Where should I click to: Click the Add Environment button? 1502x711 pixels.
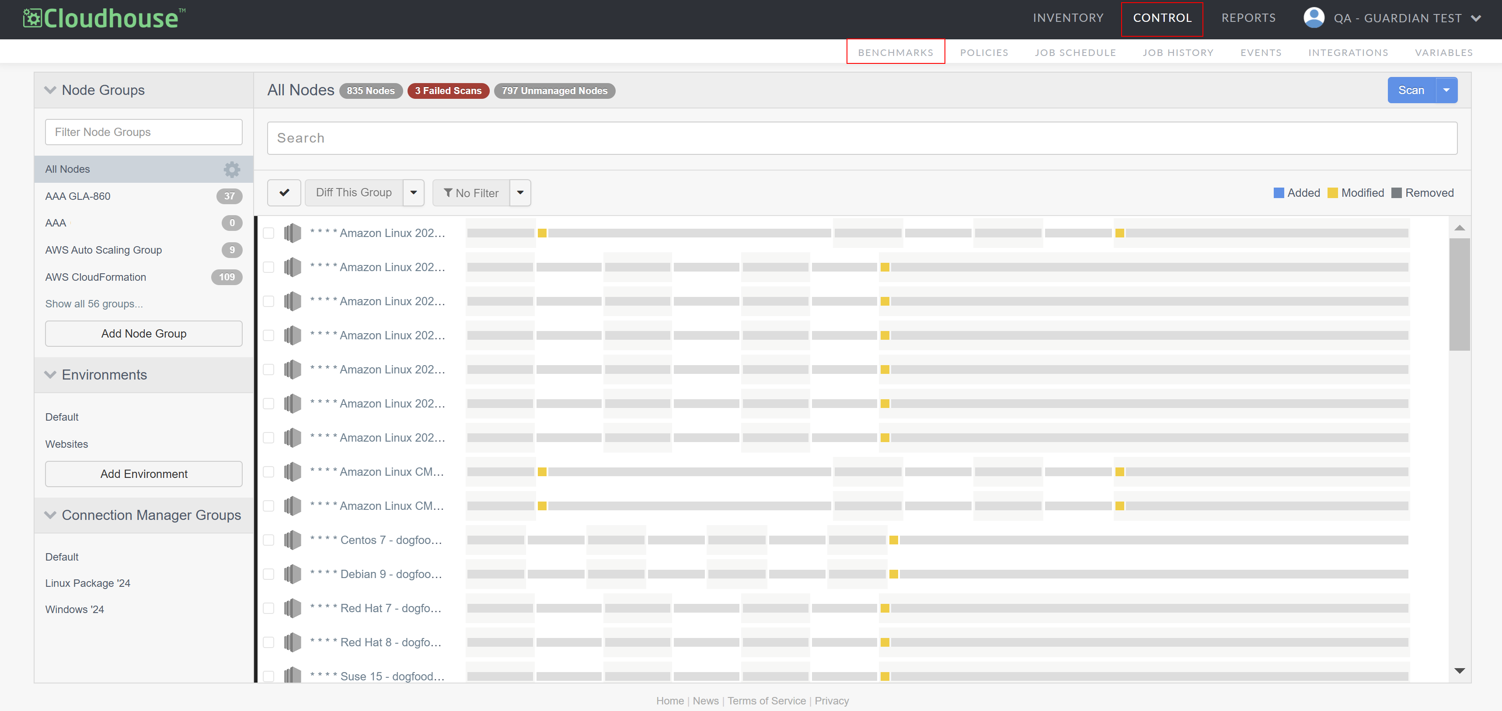click(143, 474)
